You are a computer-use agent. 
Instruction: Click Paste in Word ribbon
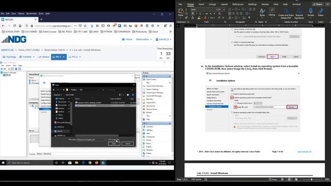(180, 12)
